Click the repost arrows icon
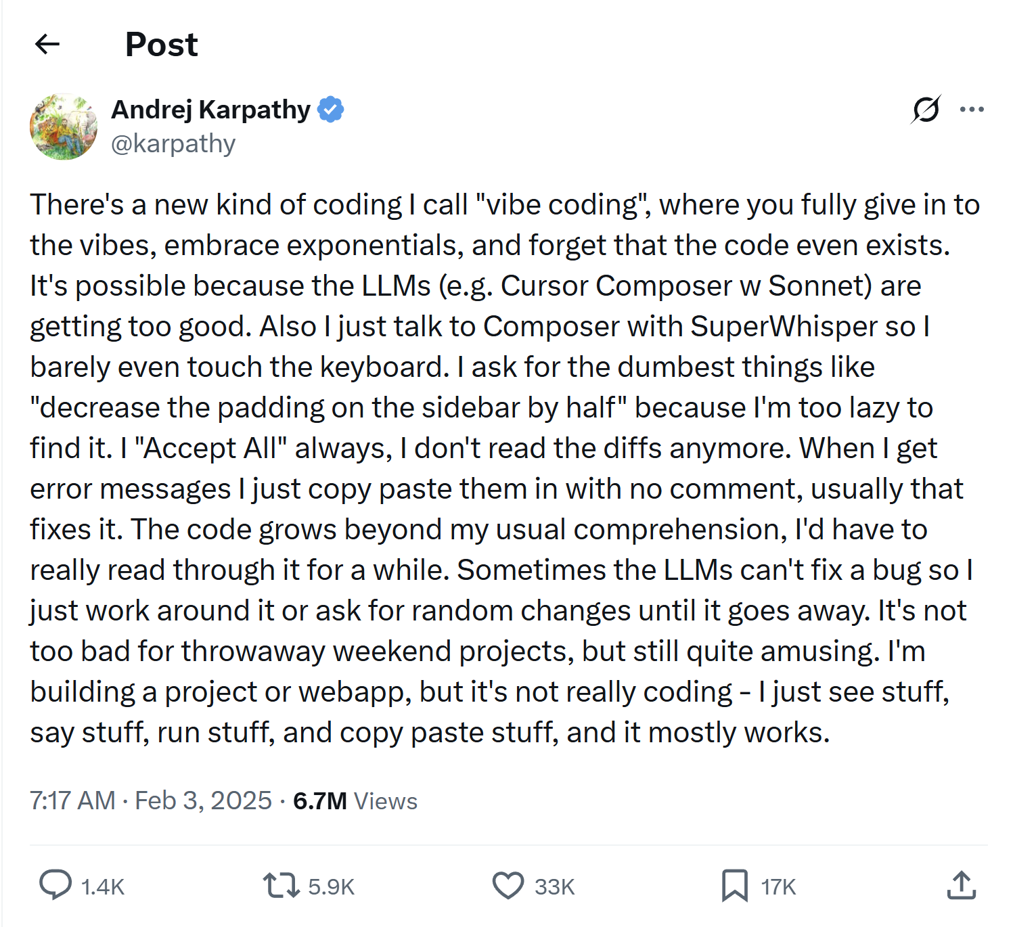This screenshot has height=927, width=1013. click(281, 885)
